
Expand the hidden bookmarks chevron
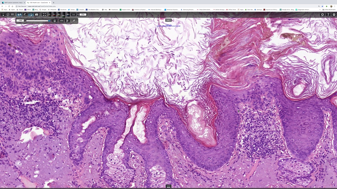(320, 10)
